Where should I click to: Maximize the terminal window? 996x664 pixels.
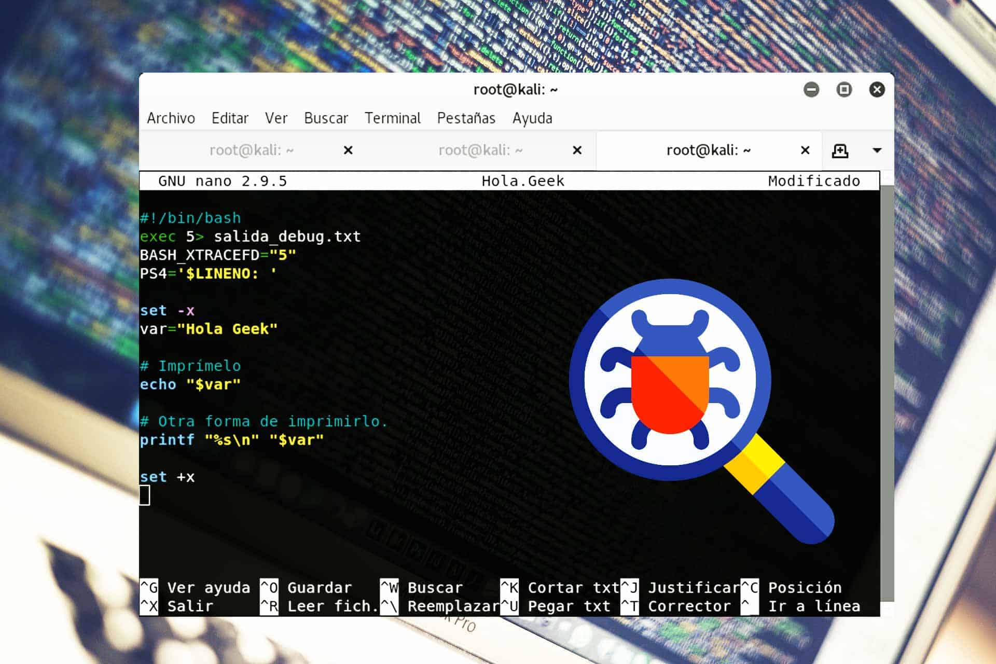tap(844, 89)
